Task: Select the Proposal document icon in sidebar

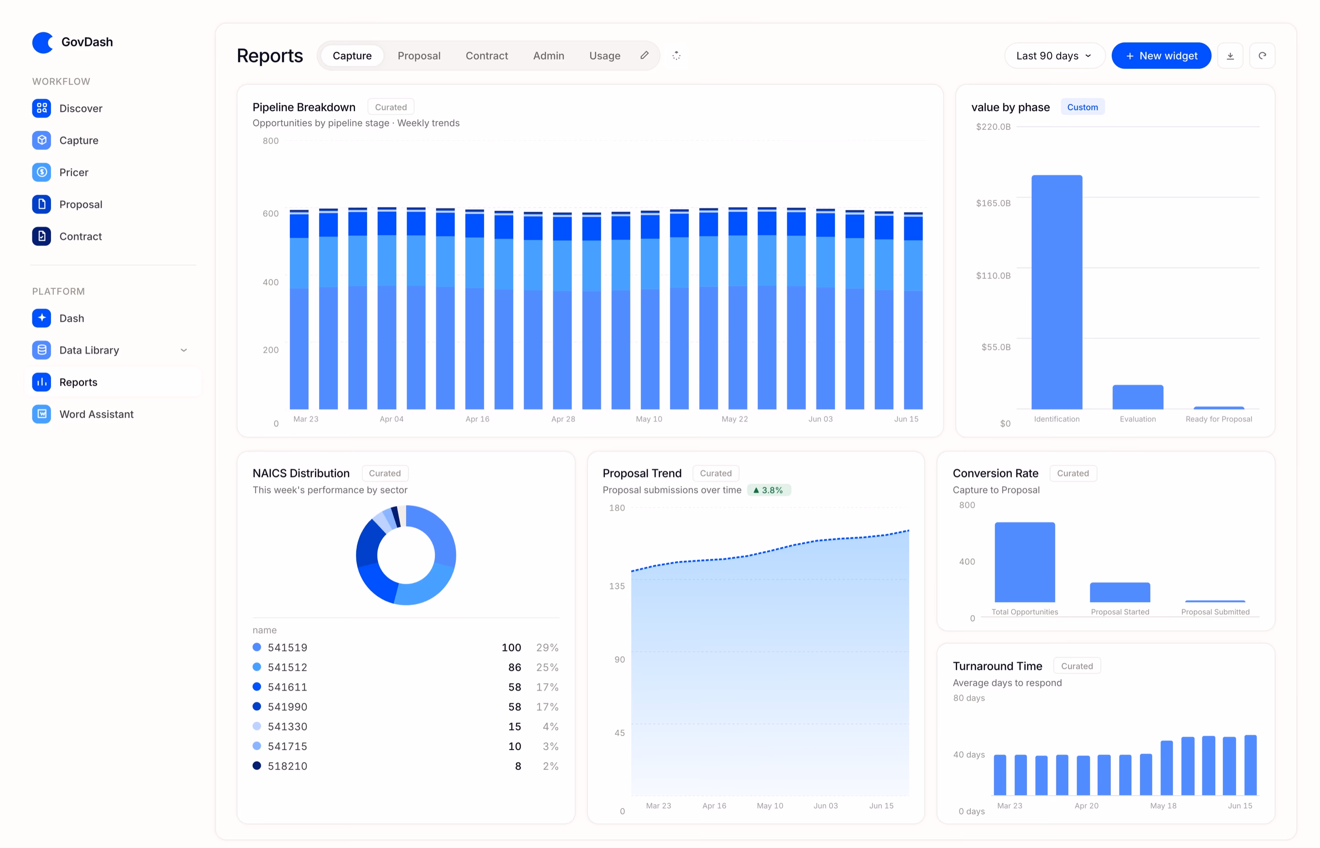Action: tap(41, 204)
